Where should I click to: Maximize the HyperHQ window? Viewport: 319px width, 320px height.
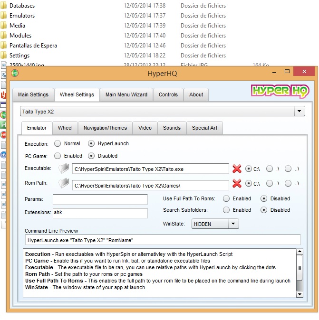[x=287, y=71]
